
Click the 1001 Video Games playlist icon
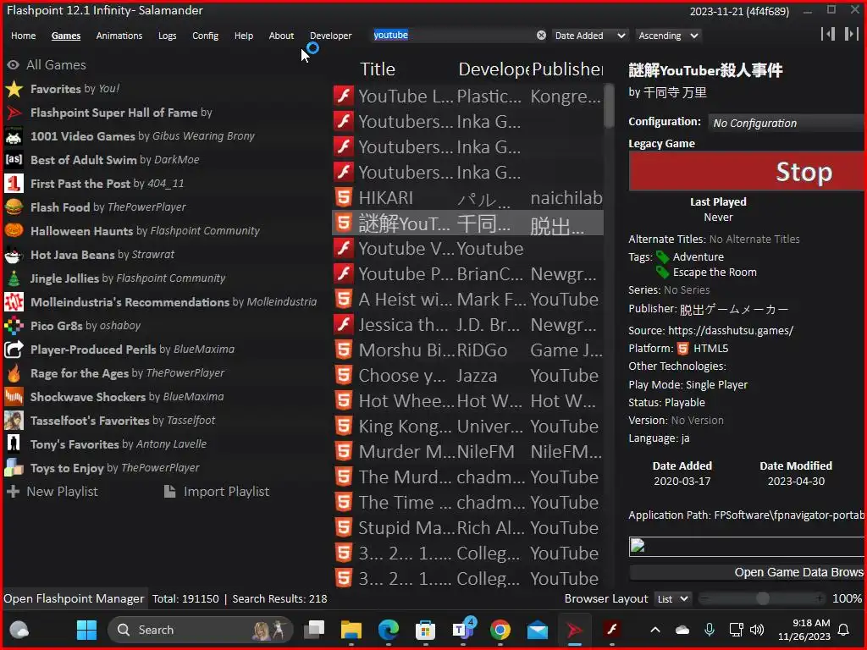[x=14, y=136]
